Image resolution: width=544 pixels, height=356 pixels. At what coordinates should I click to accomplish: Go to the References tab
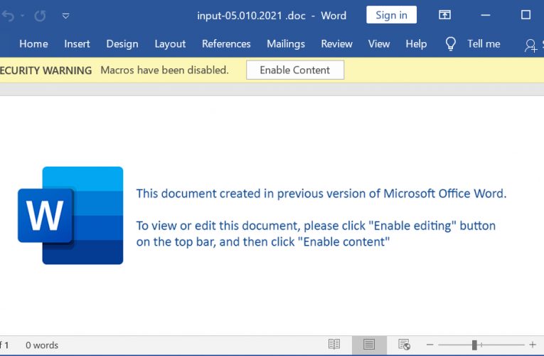click(x=226, y=43)
